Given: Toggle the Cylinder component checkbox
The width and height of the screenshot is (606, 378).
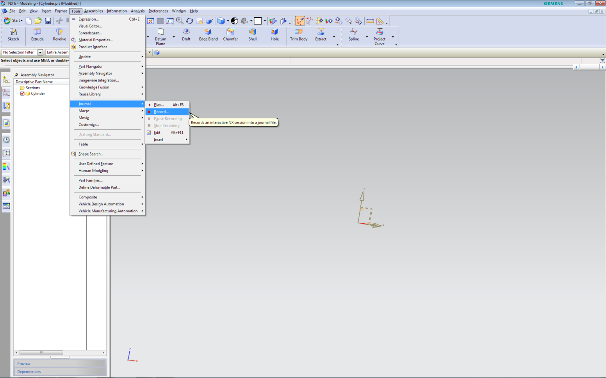Looking at the screenshot, I should 22,94.
